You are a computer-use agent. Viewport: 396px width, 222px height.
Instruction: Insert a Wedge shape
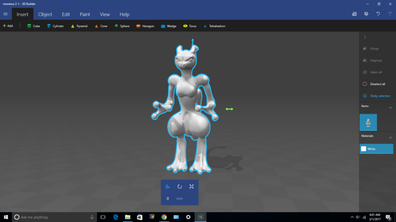click(x=169, y=26)
